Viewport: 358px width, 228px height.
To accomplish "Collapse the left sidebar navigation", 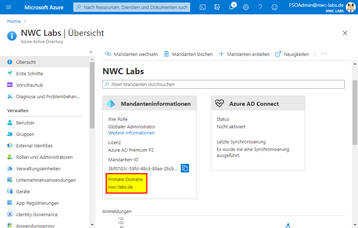I will [91, 52].
